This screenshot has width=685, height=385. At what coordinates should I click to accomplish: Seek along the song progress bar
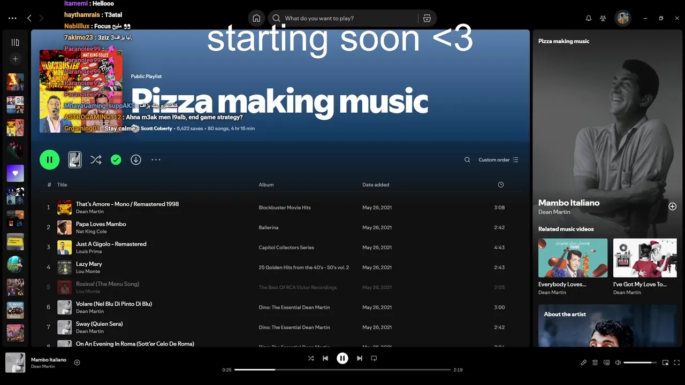point(342,369)
